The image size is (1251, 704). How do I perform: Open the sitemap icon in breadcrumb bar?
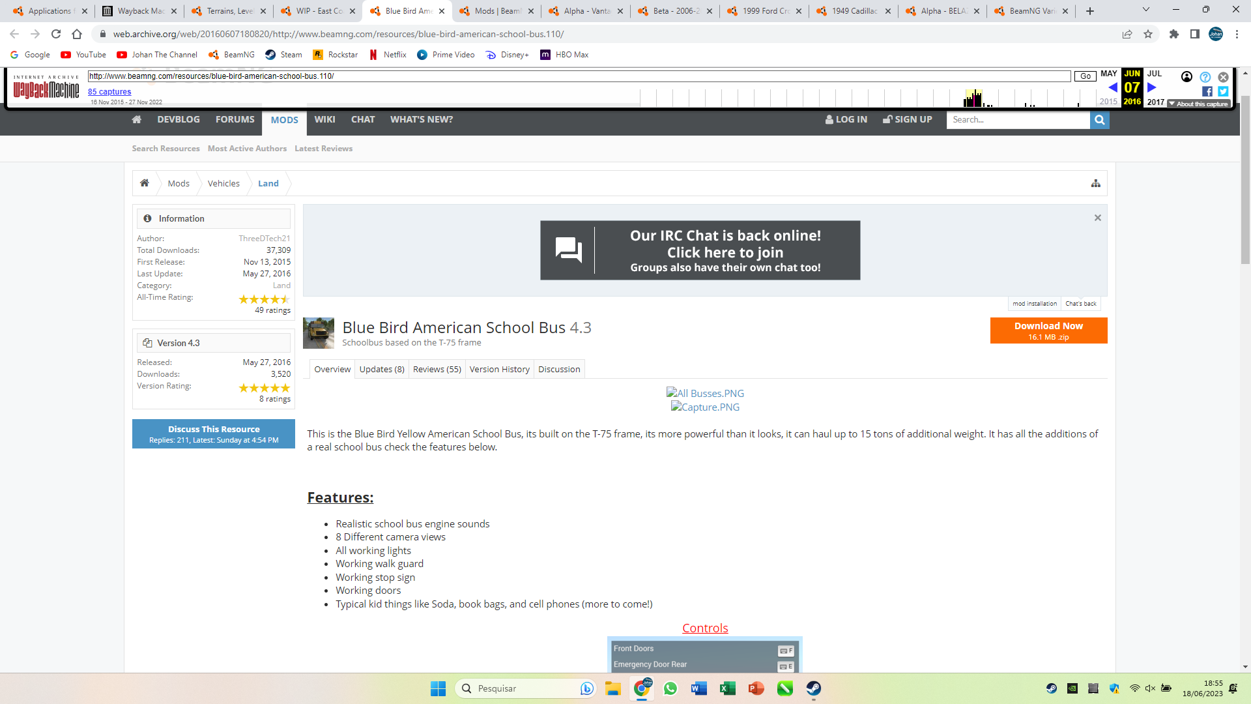[x=1095, y=184]
